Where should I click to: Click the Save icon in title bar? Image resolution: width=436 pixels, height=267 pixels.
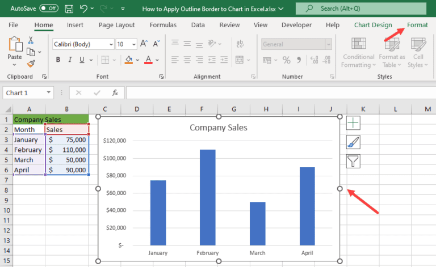click(x=69, y=9)
